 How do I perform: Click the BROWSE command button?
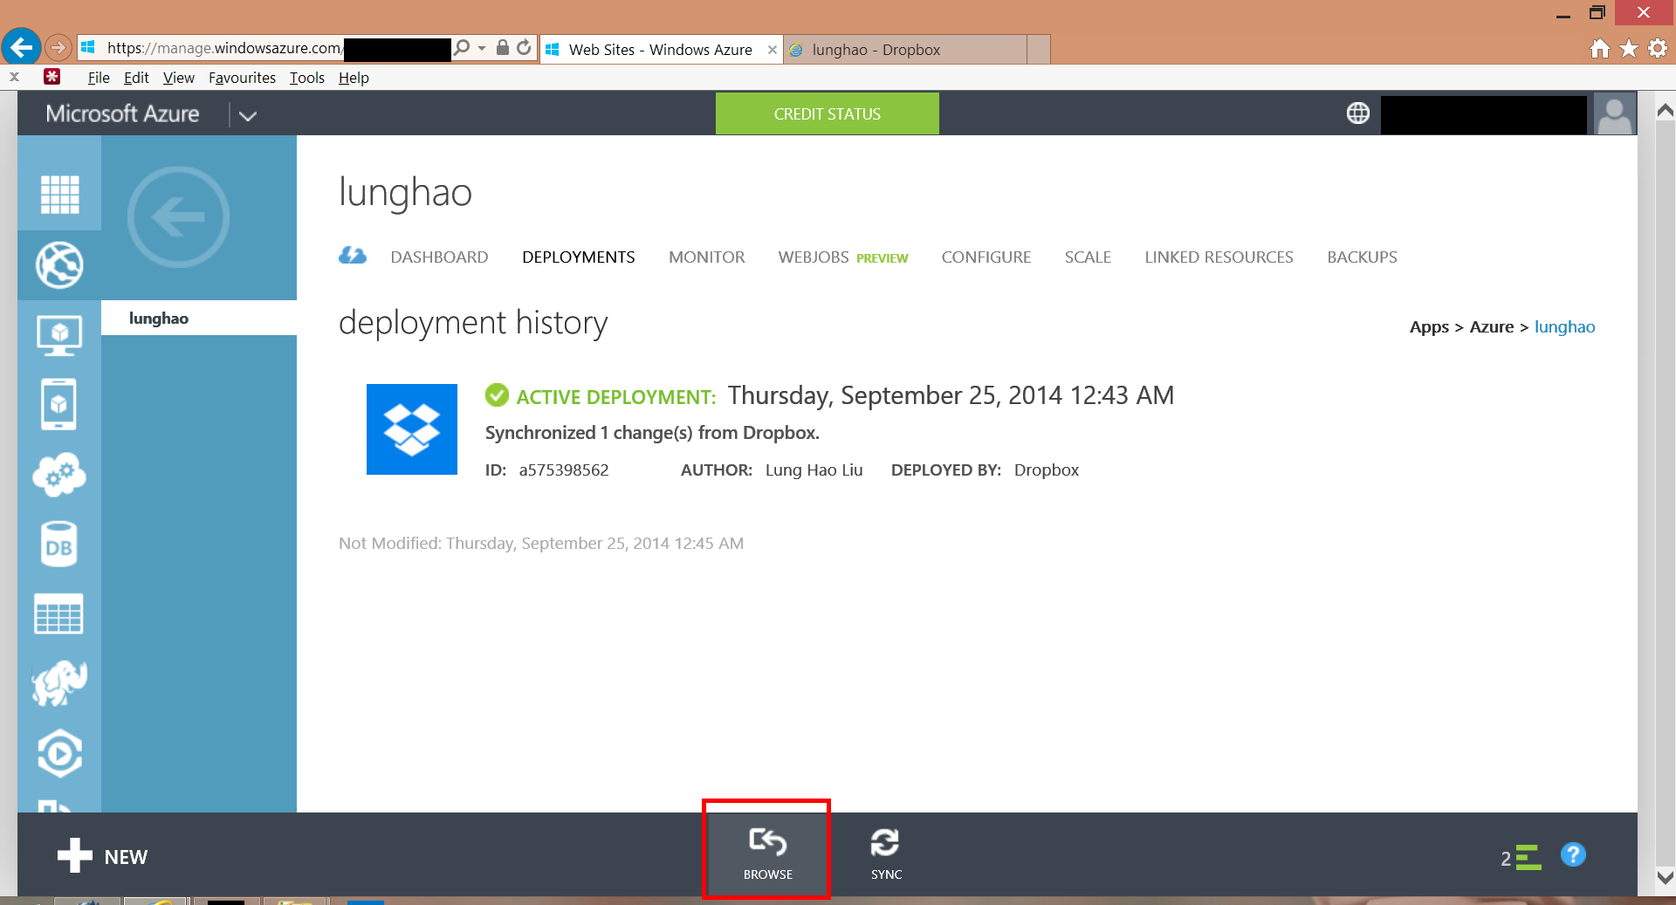tap(767, 853)
